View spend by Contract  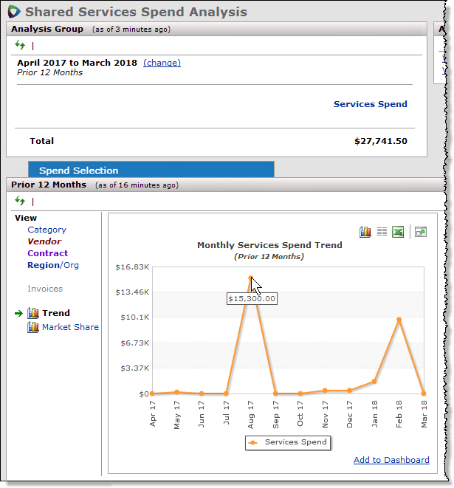coord(47,253)
